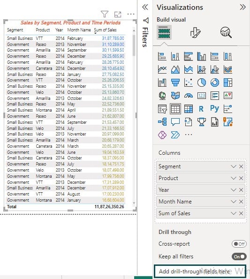Remove Sum of Sales from Columns
This screenshot has width=250, height=279.
241,213
